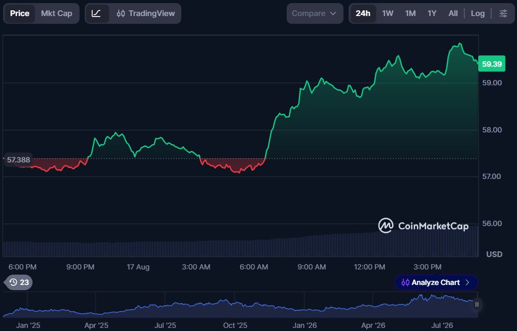Click the 6:00 AM time axis label

(x=254, y=267)
